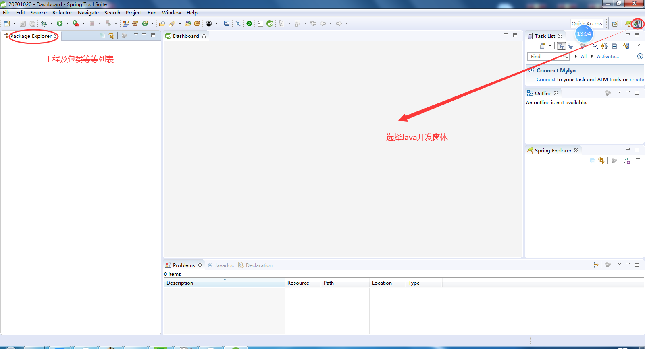Switch to the Spring perspective leaf icon
The image size is (645, 349).
click(628, 24)
